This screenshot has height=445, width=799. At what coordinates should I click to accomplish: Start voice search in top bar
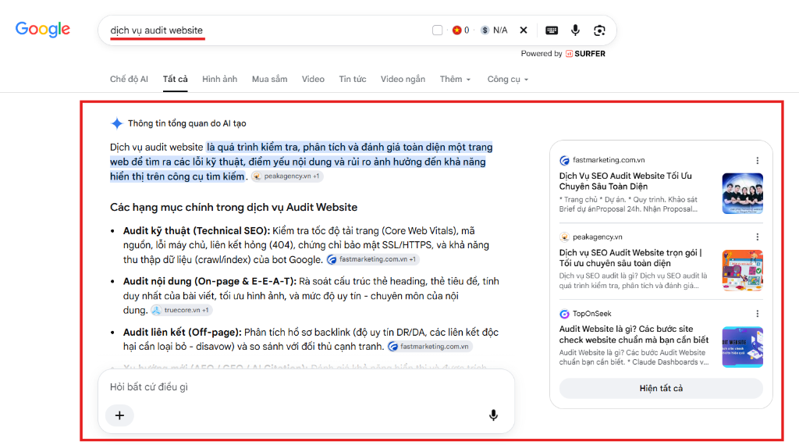[575, 30]
